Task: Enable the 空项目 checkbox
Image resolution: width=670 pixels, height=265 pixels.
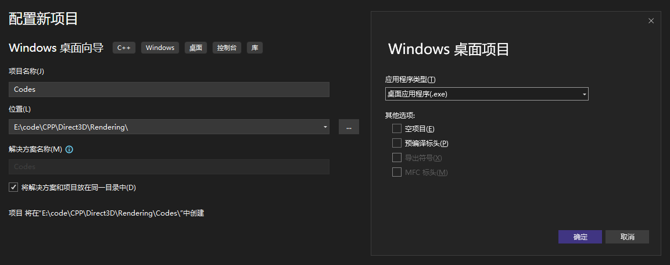Action: pos(397,128)
